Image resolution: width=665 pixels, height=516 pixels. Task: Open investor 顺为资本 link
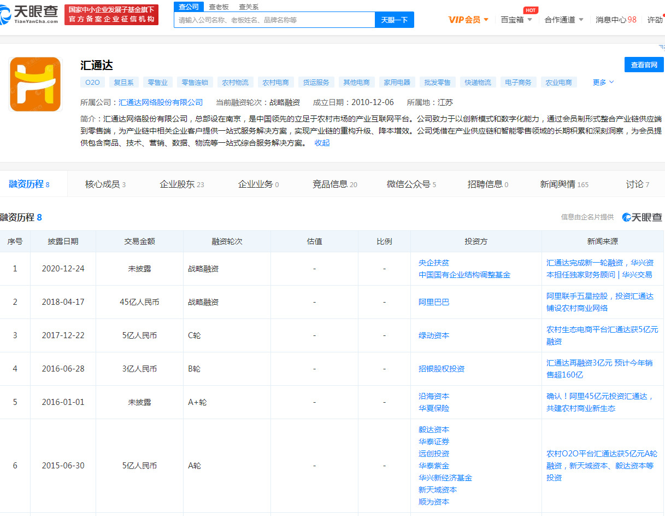434,502
